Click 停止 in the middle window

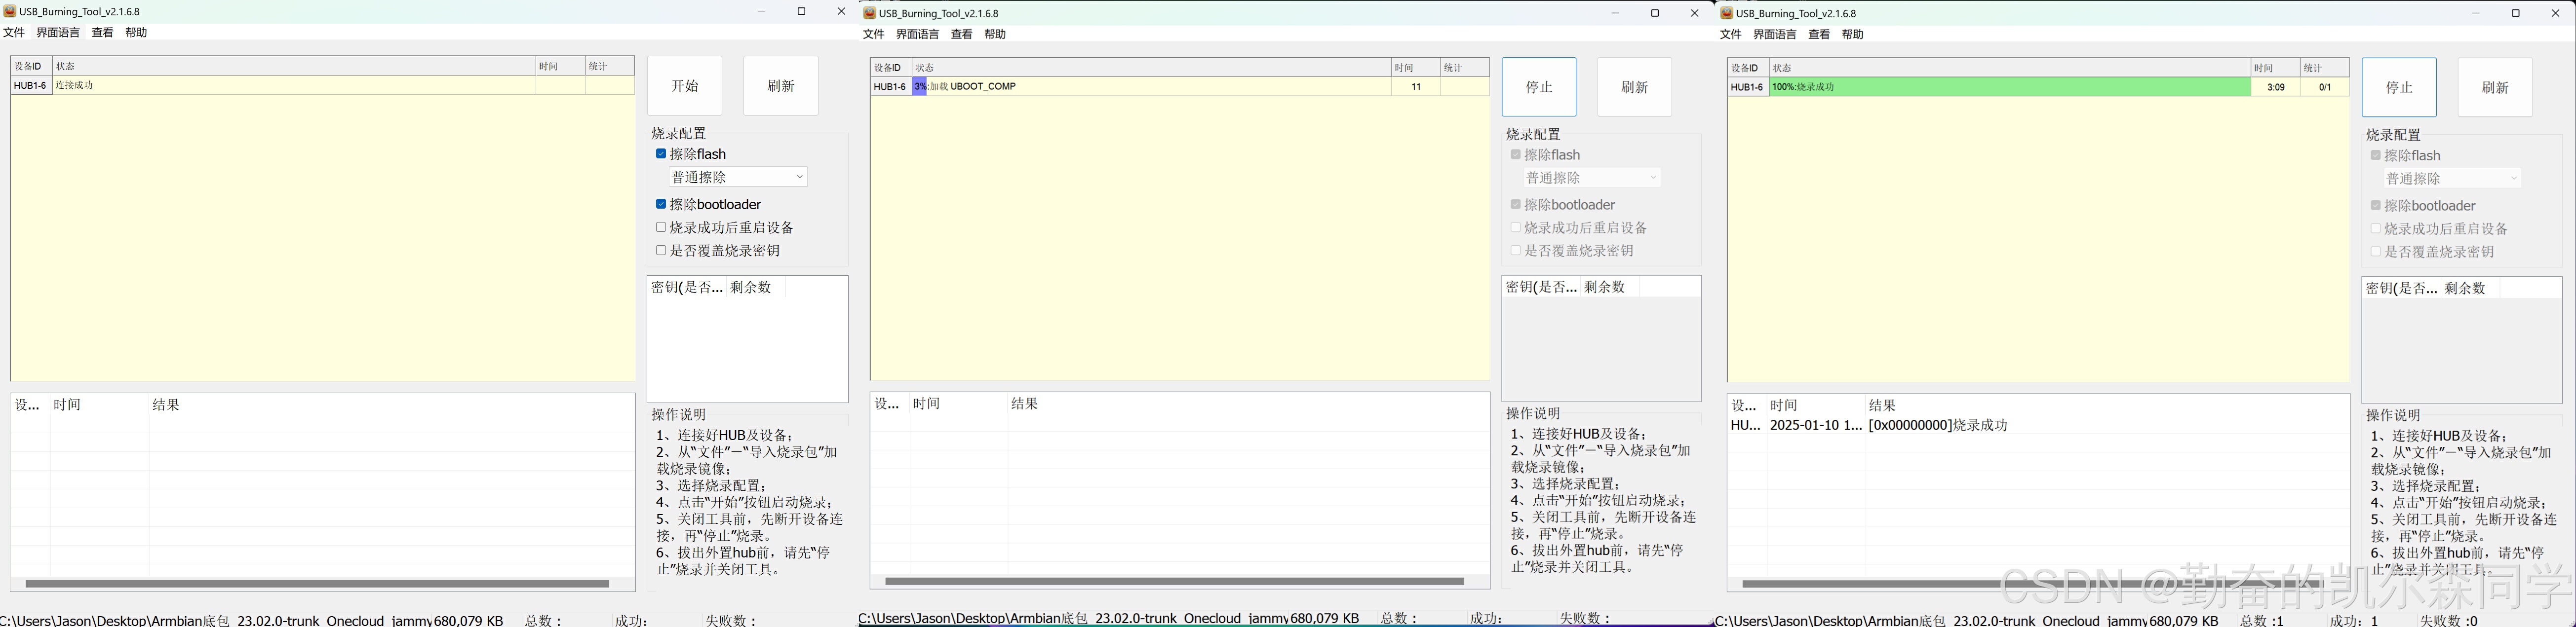1539,87
